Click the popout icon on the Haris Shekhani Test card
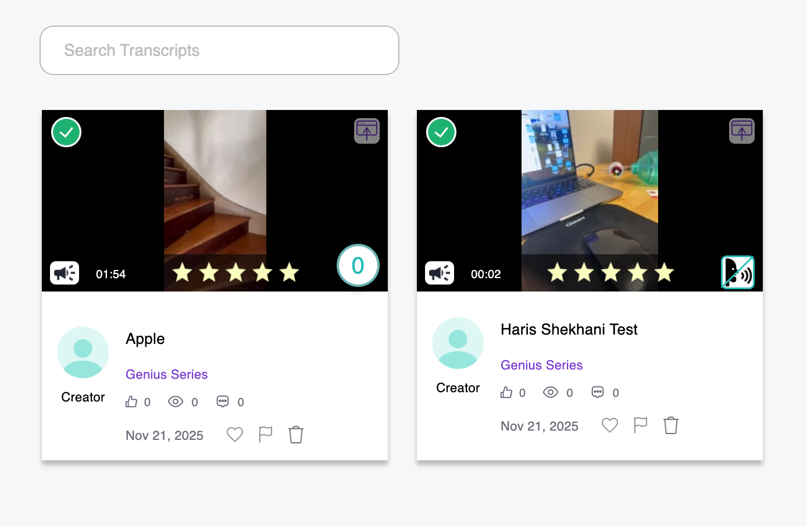The height and width of the screenshot is (526, 807). tap(742, 131)
